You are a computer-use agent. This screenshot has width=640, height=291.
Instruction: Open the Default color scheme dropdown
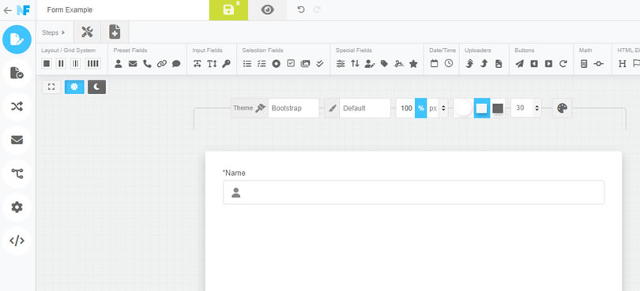[x=365, y=108]
